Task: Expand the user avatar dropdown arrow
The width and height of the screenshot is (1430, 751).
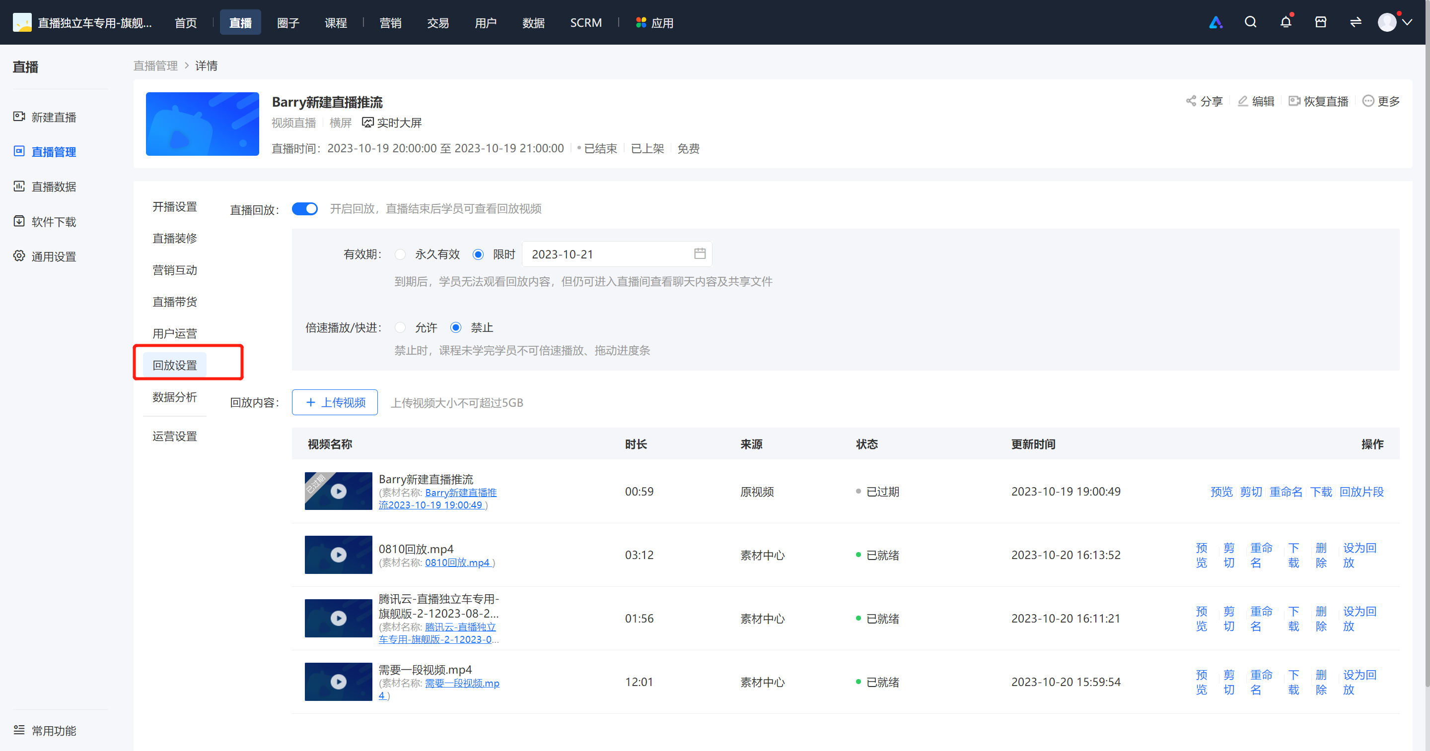Action: (x=1407, y=22)
